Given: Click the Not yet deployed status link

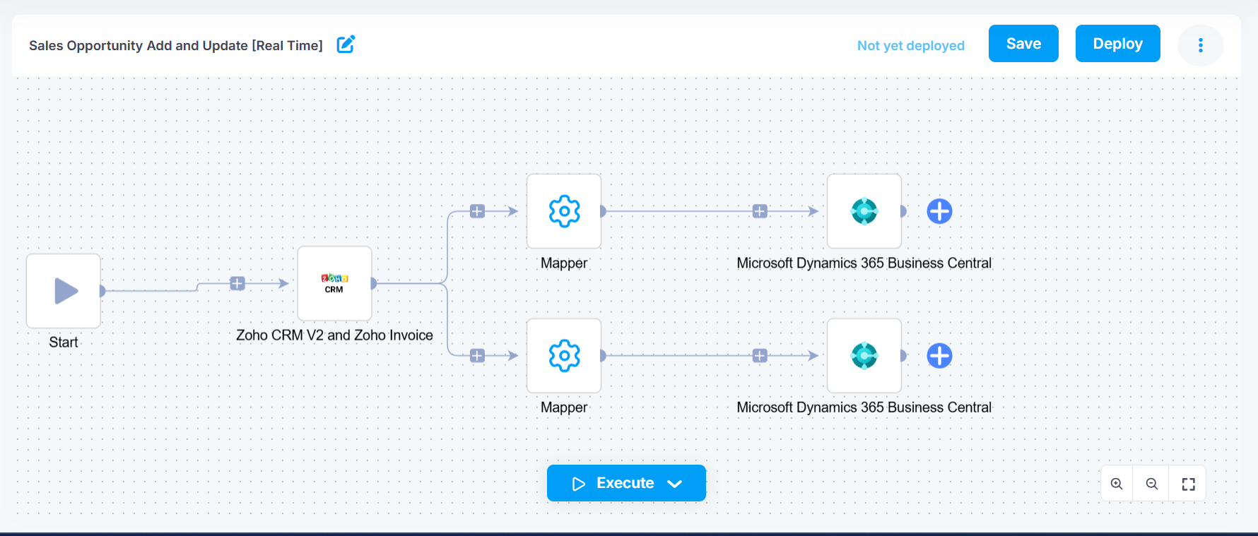Looking at the screenshot, I should tap(910, 45).
